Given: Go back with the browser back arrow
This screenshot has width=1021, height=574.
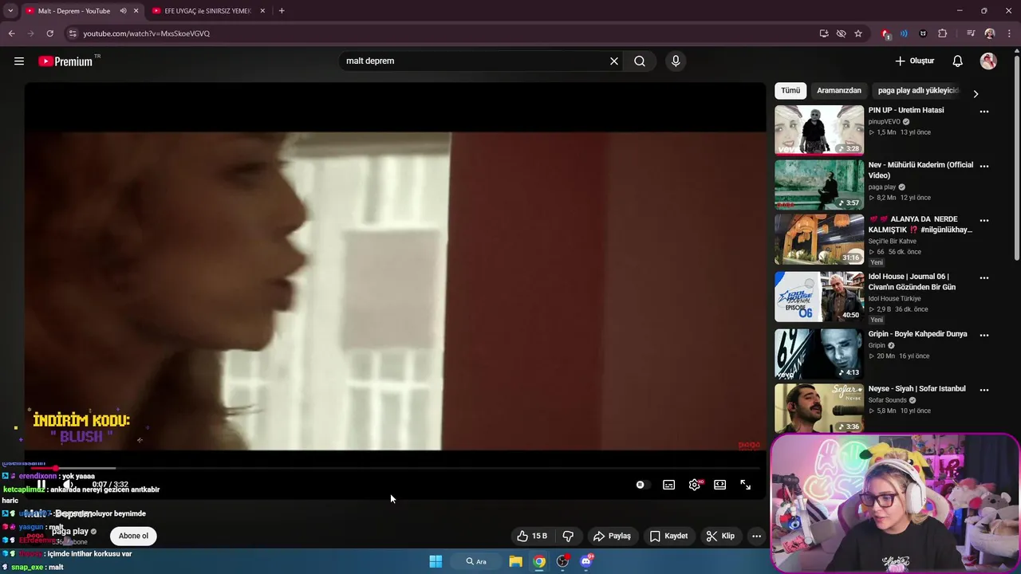Looking at the screenshot, I should (x=11, y=33).
